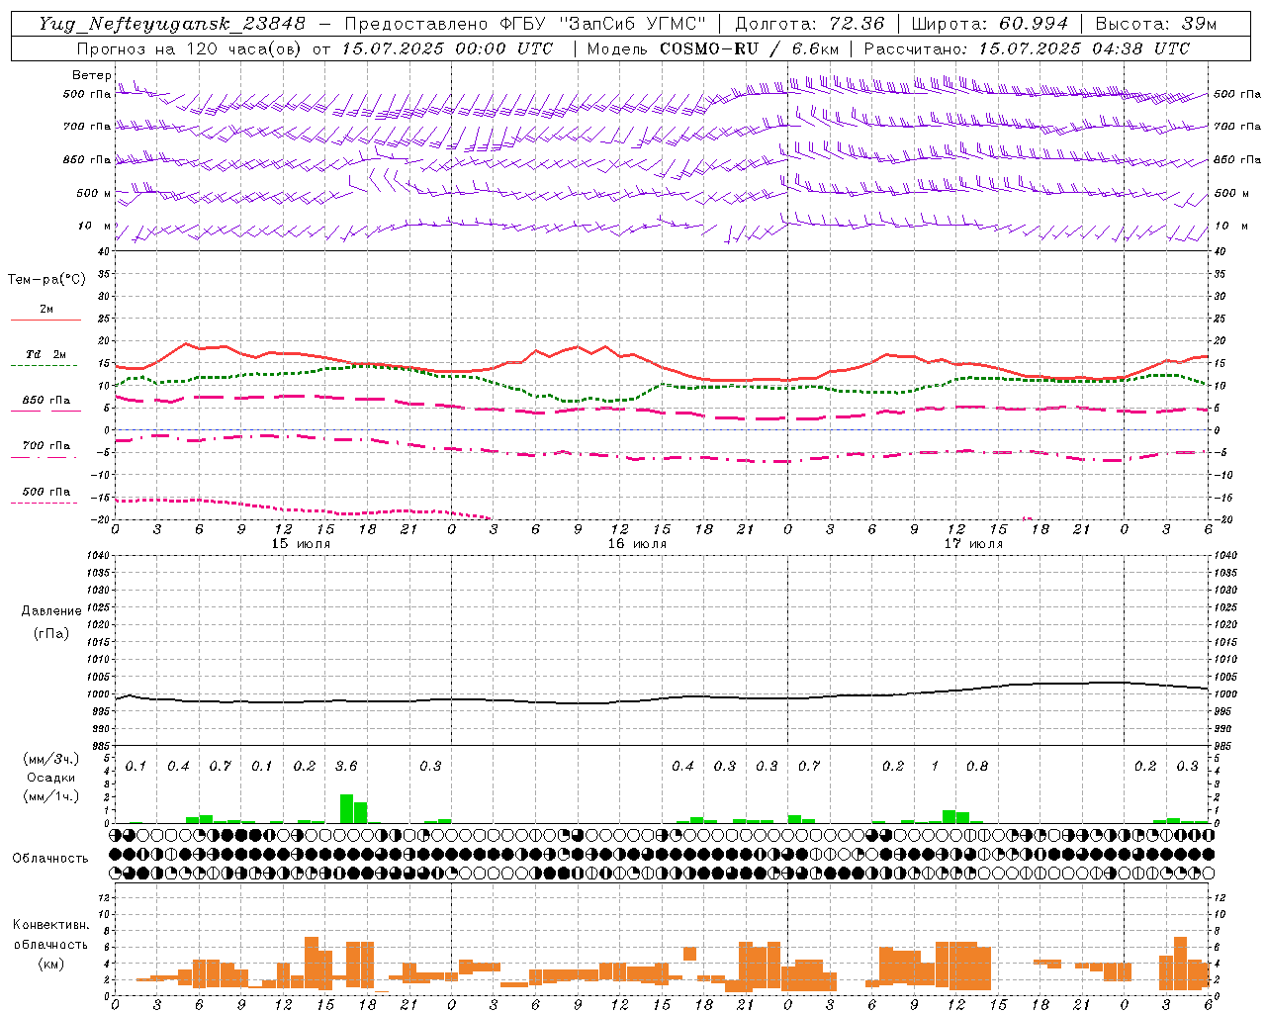Click the 0.8 precipitation total value
Screen dimensions: 1266x1013
977,766
